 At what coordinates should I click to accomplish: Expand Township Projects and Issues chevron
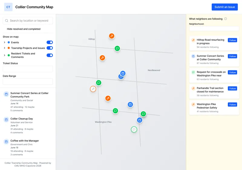[x=5, y=48]
